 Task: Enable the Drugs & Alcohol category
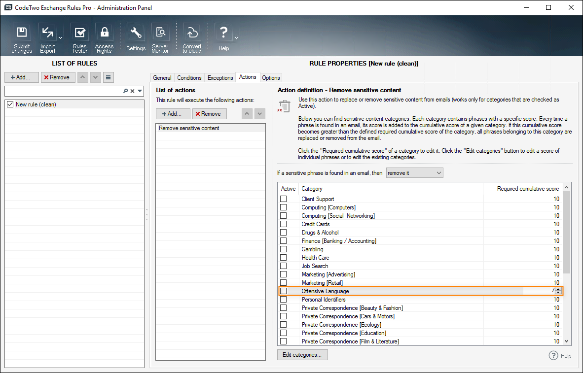283,232
